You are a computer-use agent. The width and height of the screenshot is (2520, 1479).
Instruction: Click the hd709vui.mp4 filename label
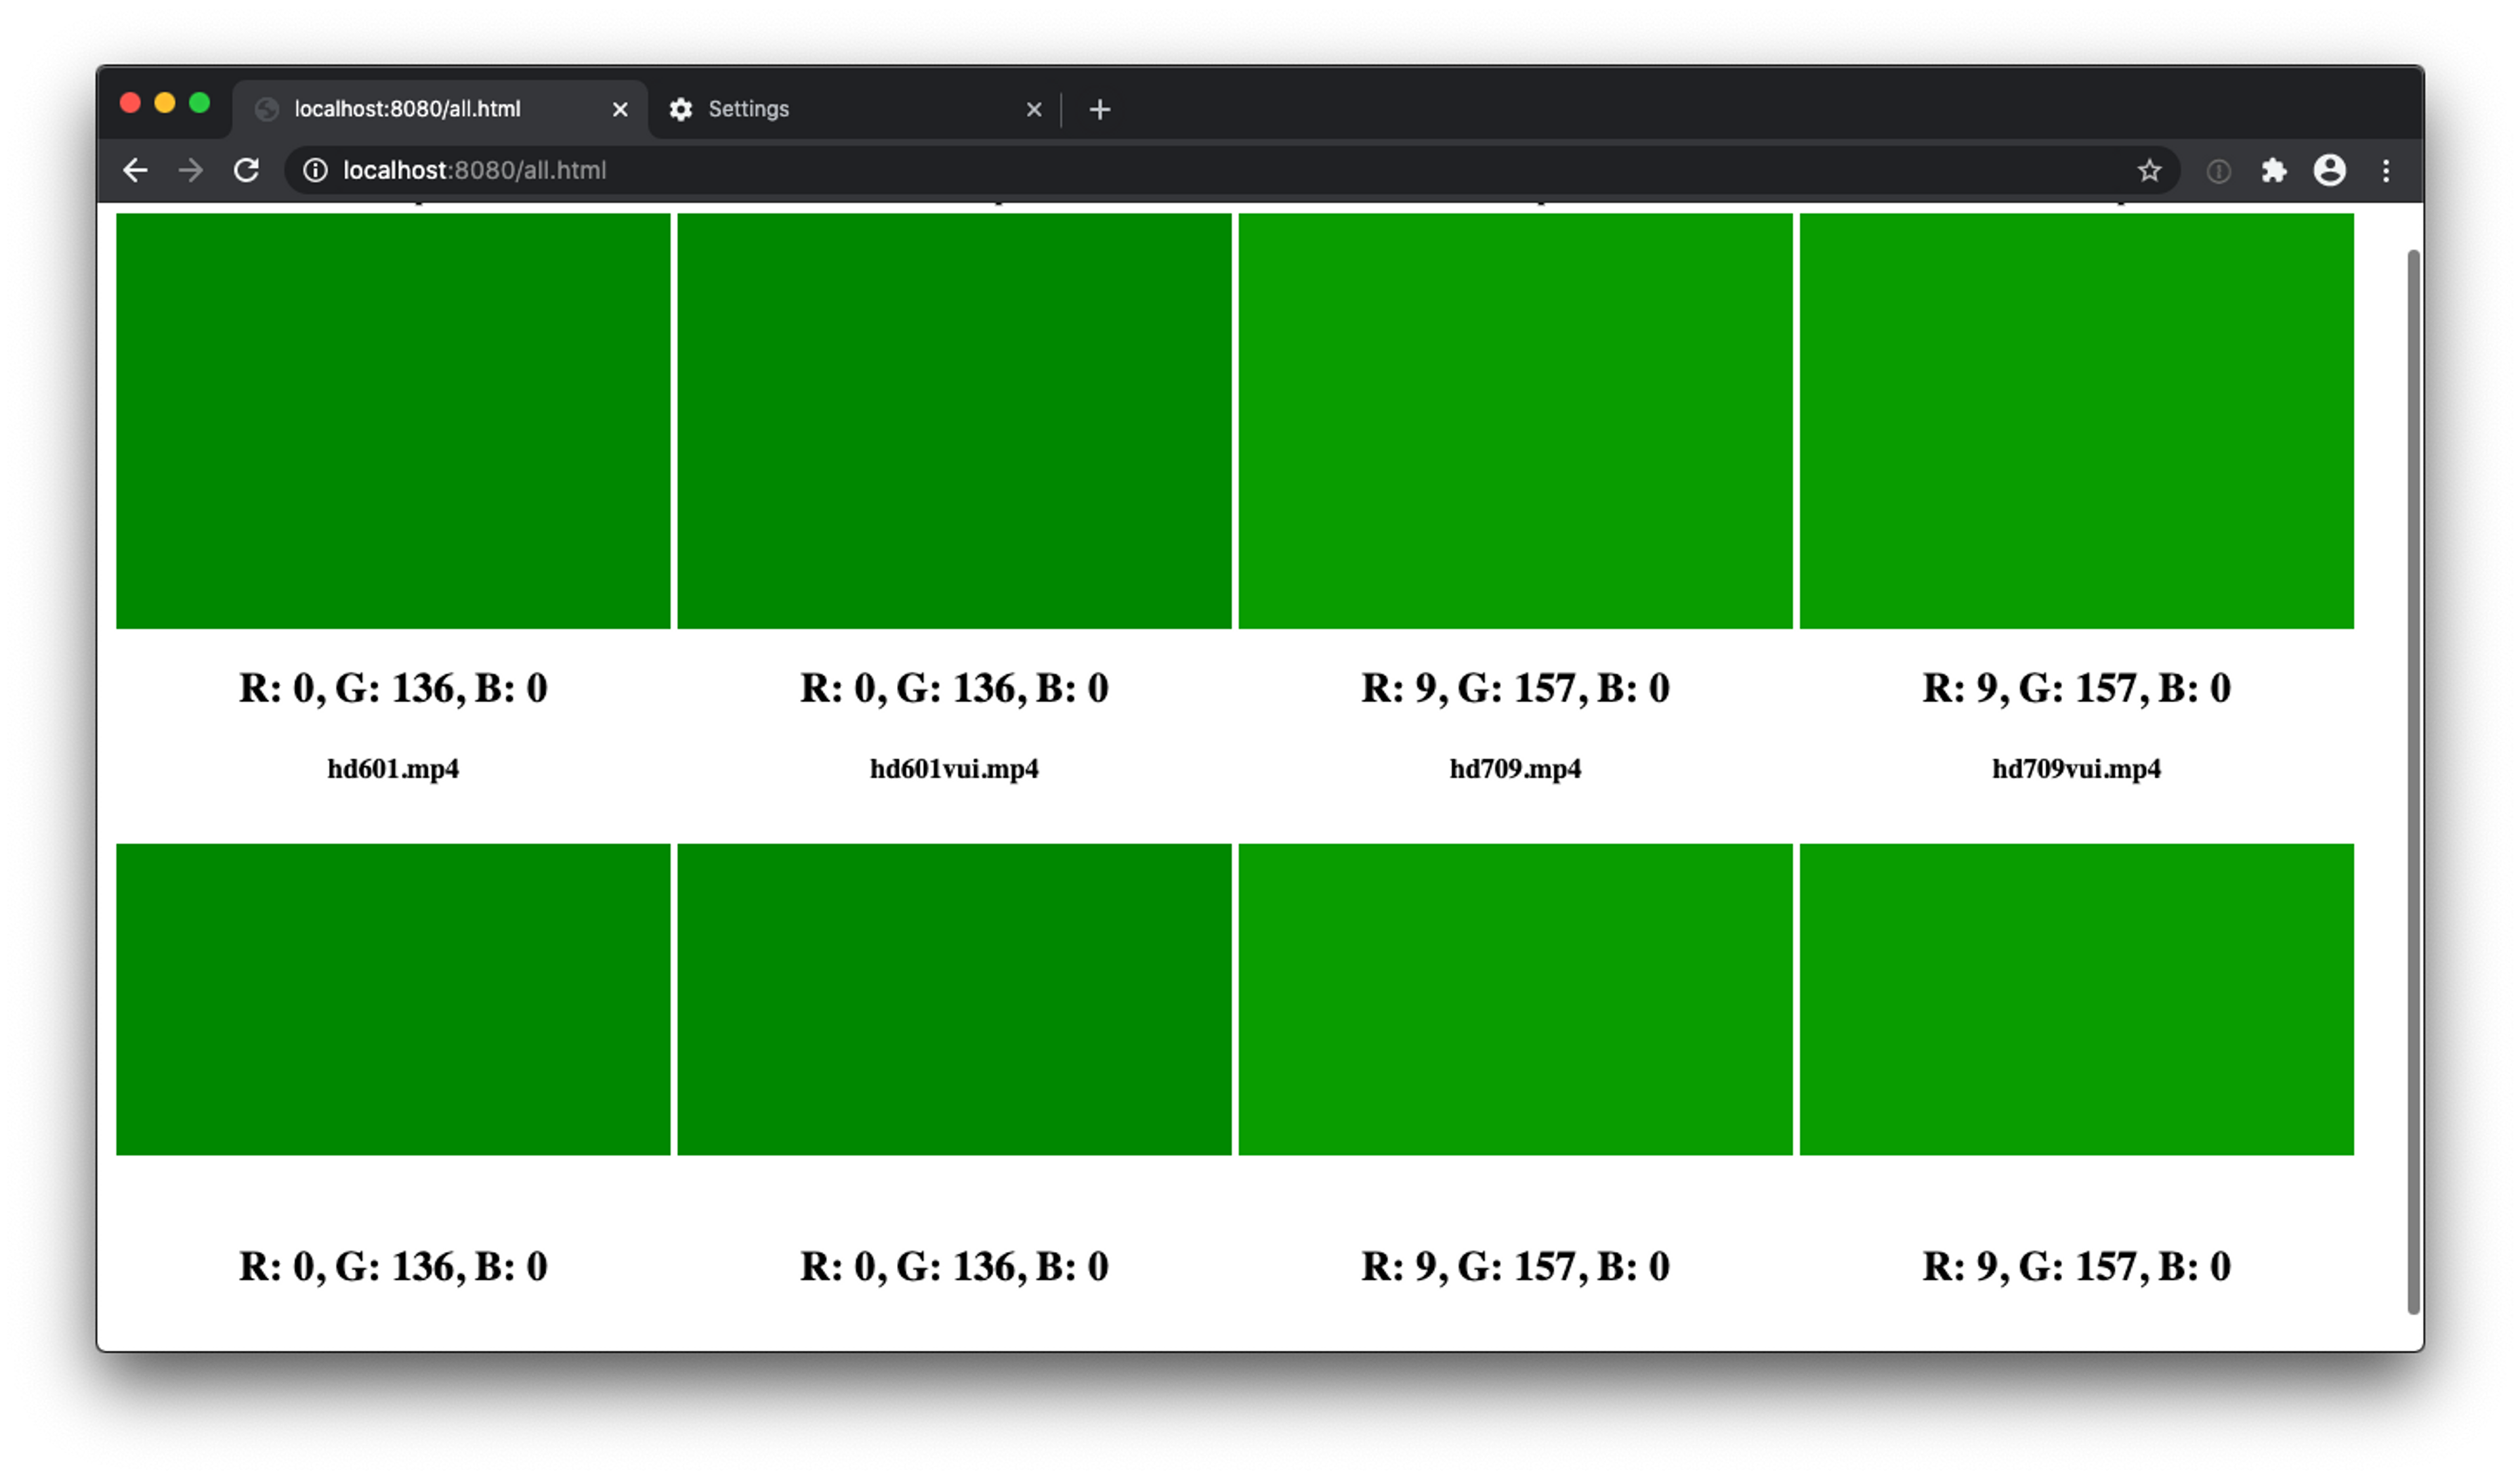2074,768
